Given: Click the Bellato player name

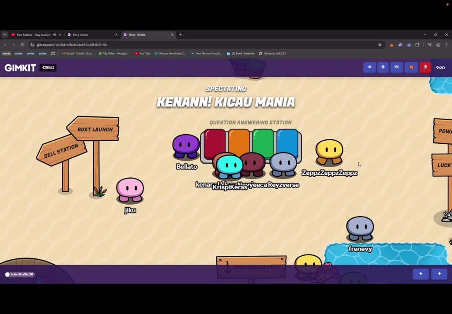Looking at the screenshot, I should coord(187,167).
